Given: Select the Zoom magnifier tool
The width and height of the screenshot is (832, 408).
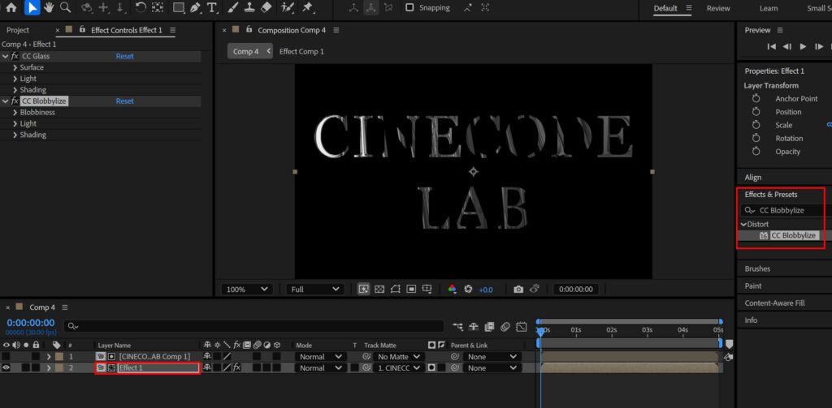Looking at the screenshot, I should click(65, 7).
